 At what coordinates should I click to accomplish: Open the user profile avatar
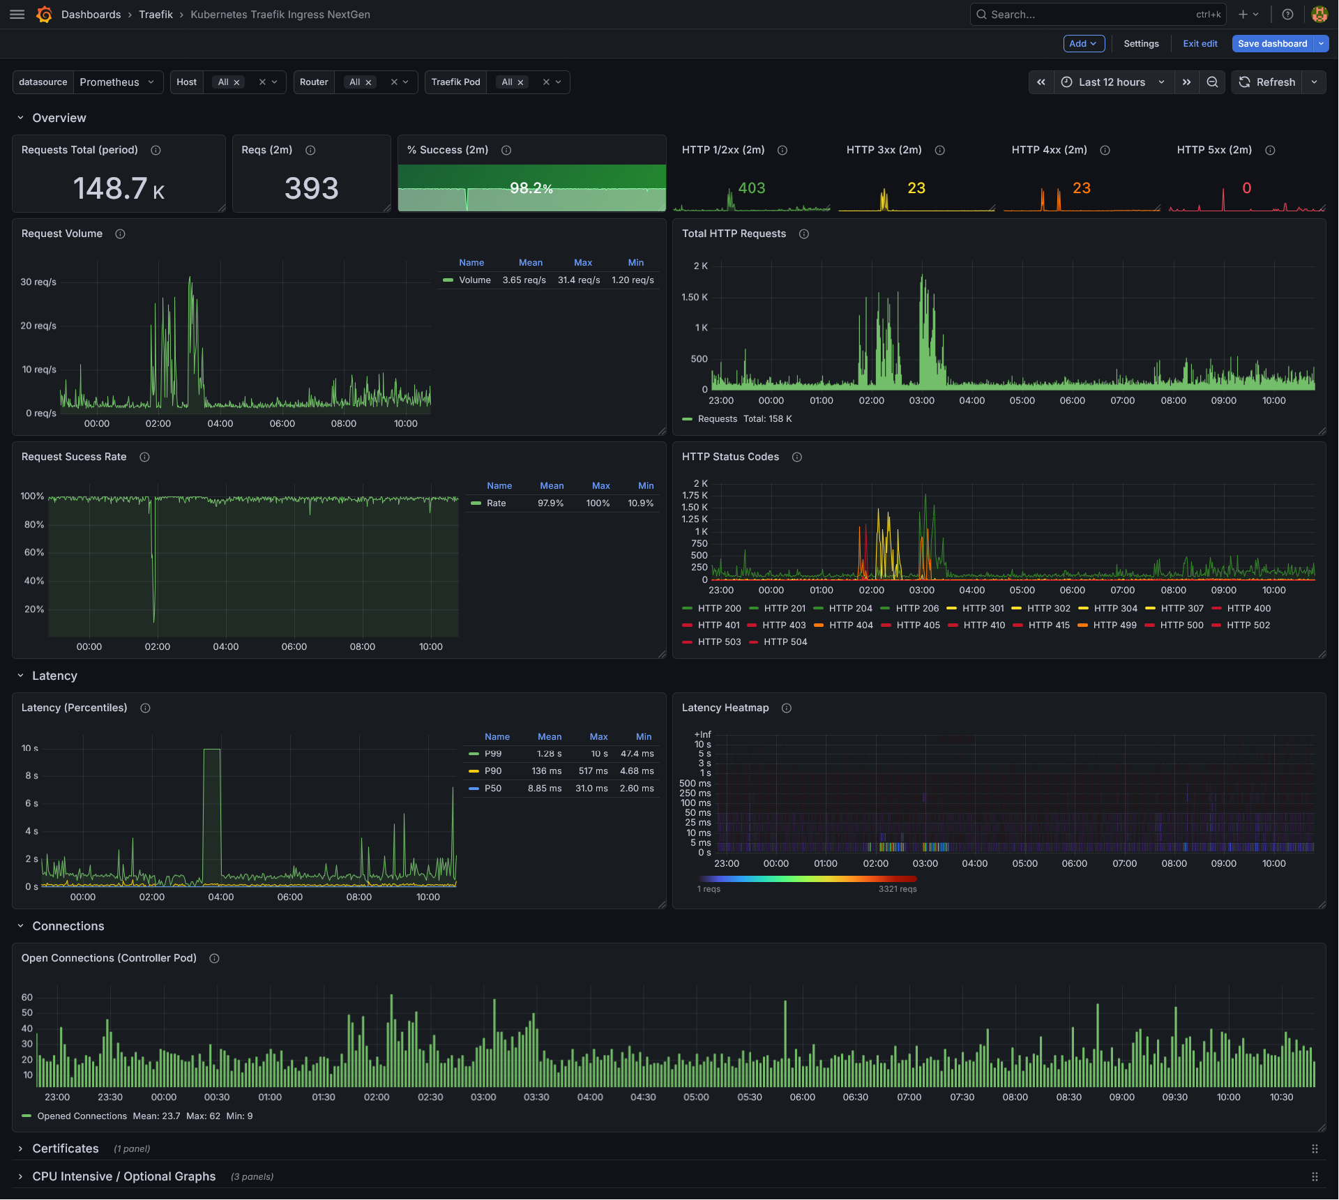click(x=1319, y=14)
